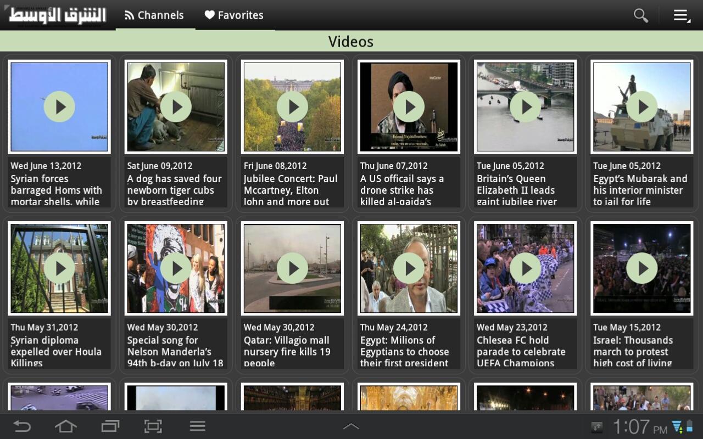This screenshot has width=703, height=439.
Task: Play the Syrian diplomat expelled video
Action: pos(59,268)
